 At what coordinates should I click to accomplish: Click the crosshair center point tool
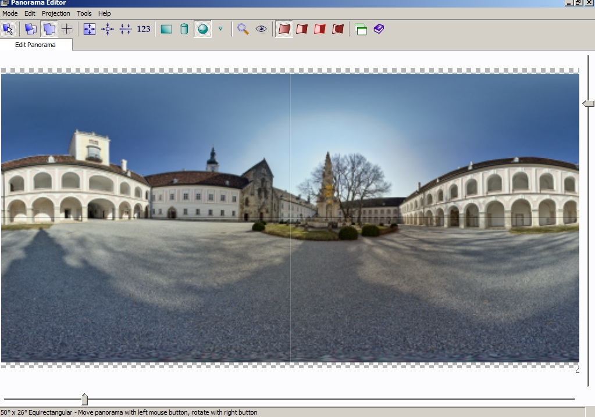click(67, 28)
